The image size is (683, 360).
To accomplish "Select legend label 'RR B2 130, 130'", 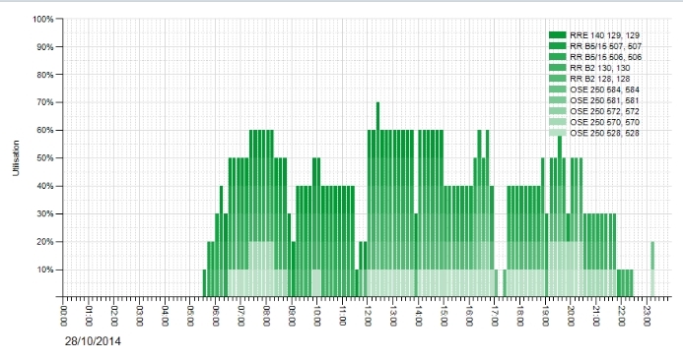I will [x=600, y=68].
